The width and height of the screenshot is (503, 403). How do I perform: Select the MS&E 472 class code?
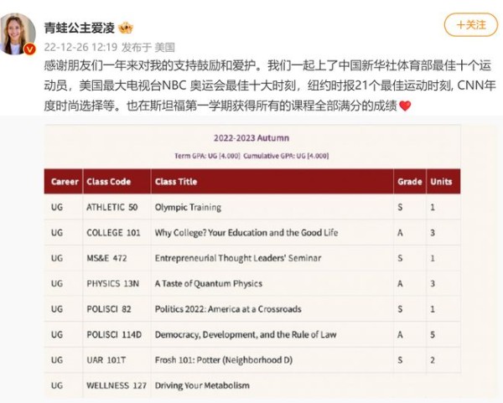[106, 258]
